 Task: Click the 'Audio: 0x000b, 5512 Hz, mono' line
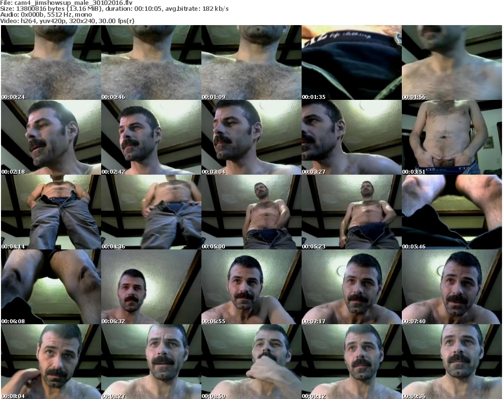[46, 15]
